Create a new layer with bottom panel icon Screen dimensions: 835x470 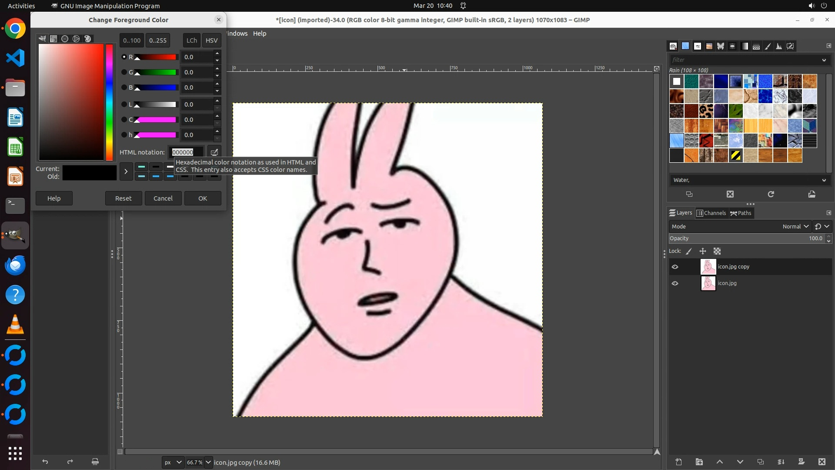[678, 462]
